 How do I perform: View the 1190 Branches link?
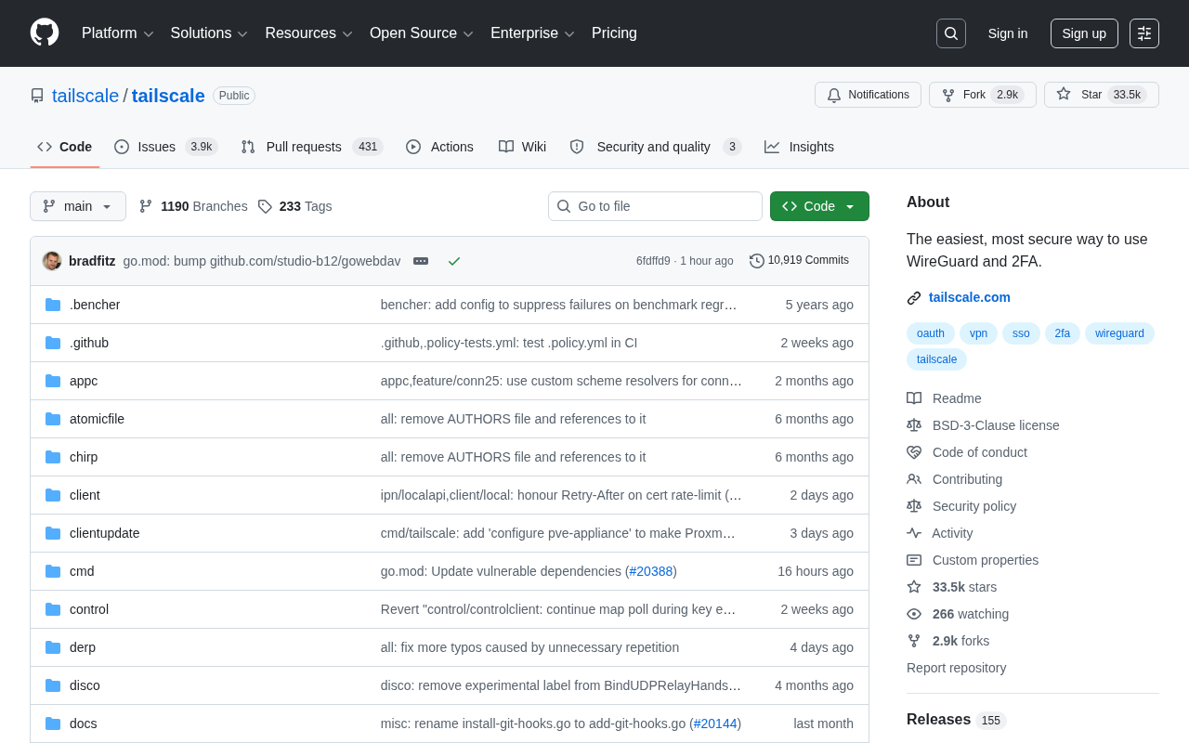point(193,206)
